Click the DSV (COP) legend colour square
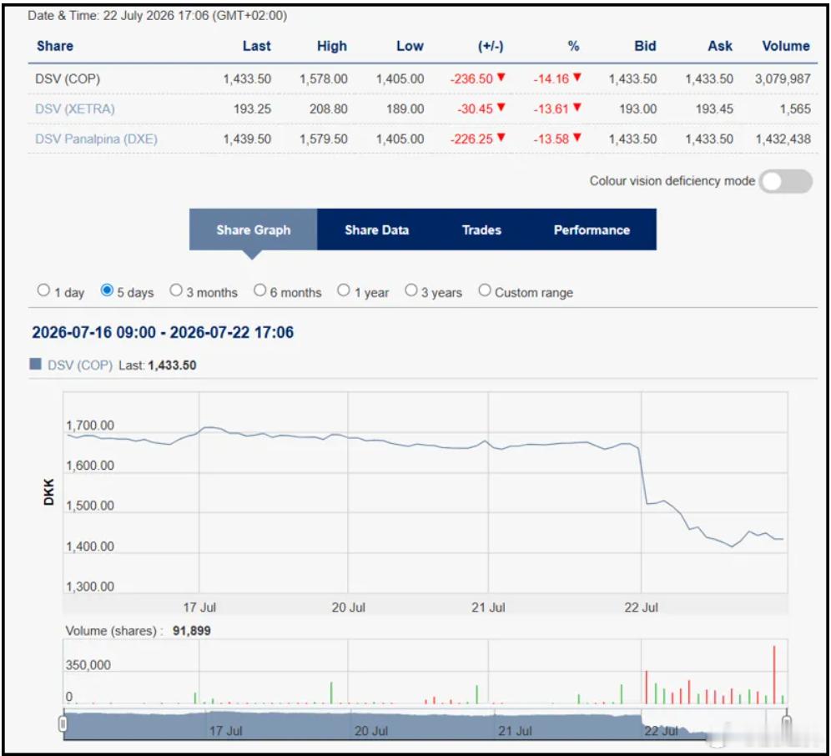 pos(36,364)
